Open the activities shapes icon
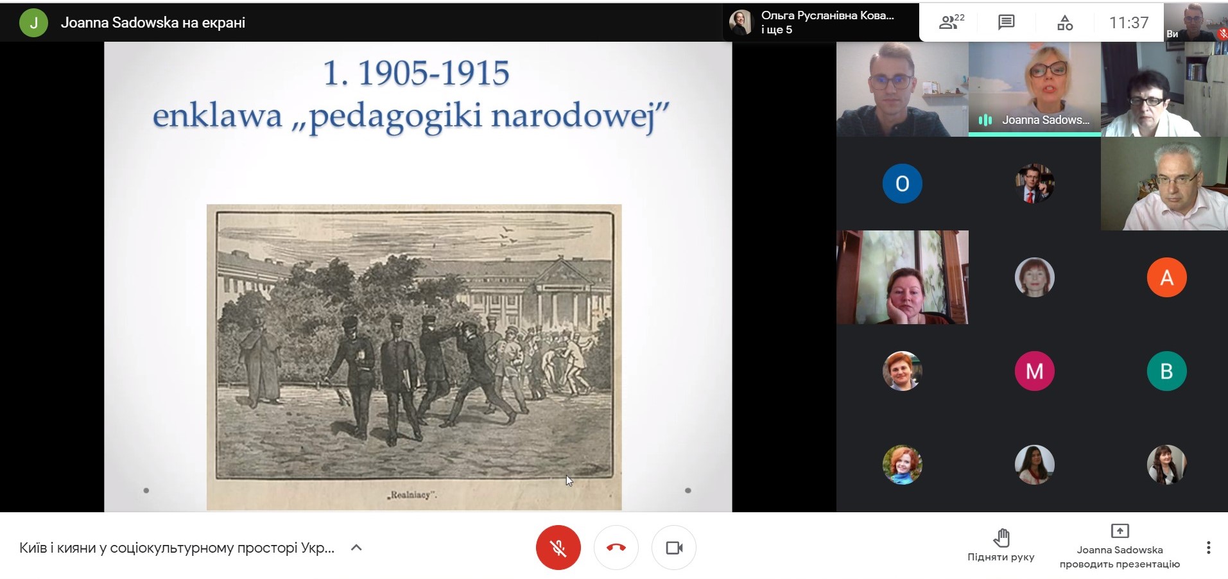 [x=1064, y=23]
